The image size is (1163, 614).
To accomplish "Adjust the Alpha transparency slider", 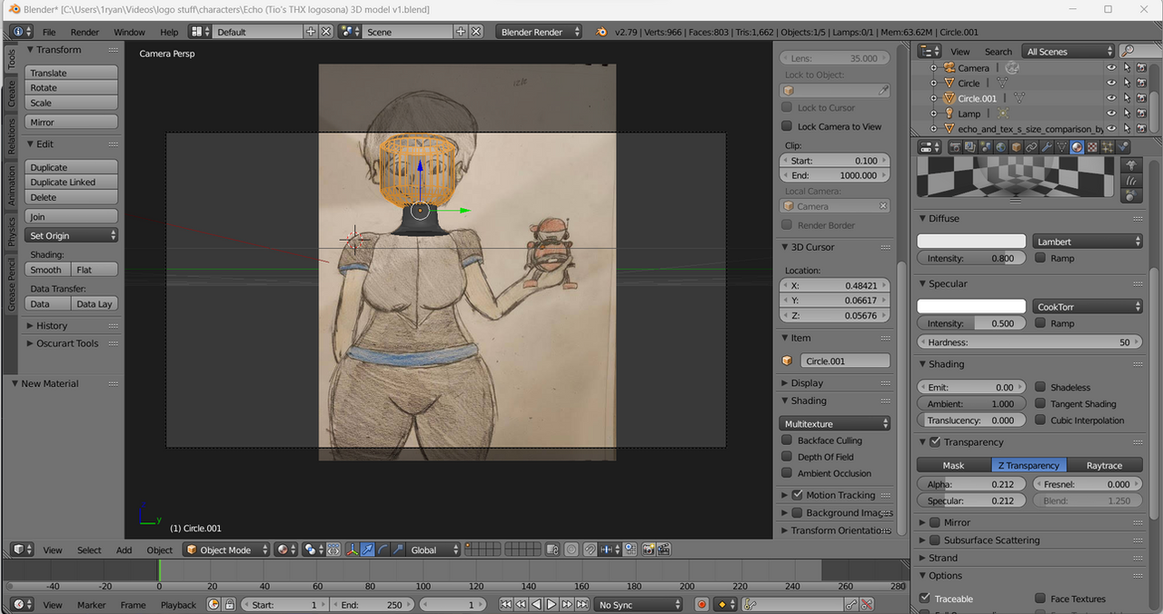I will [x=971, y=484].
